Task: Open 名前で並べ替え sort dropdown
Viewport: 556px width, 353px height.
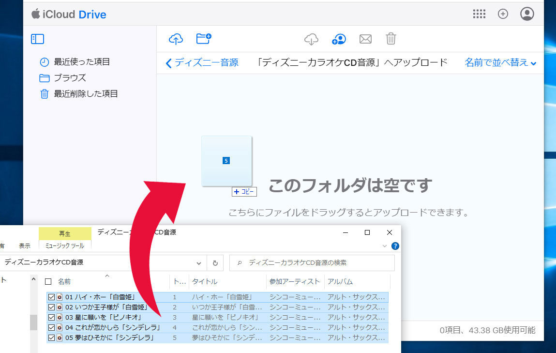Action: (500, 63)
